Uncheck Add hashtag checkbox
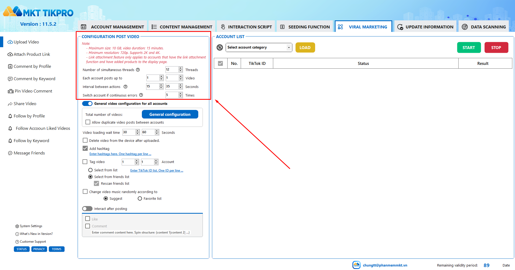Image resolution: width=515 pixels, height=270 pixels. 85,148
